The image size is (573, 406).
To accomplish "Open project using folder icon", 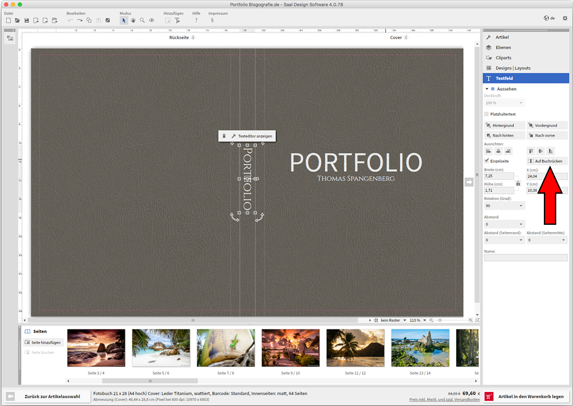I will point(17,20).
